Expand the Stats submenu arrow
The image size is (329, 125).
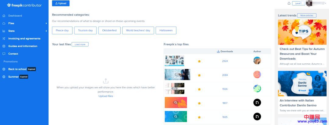[x=46, y=31]
